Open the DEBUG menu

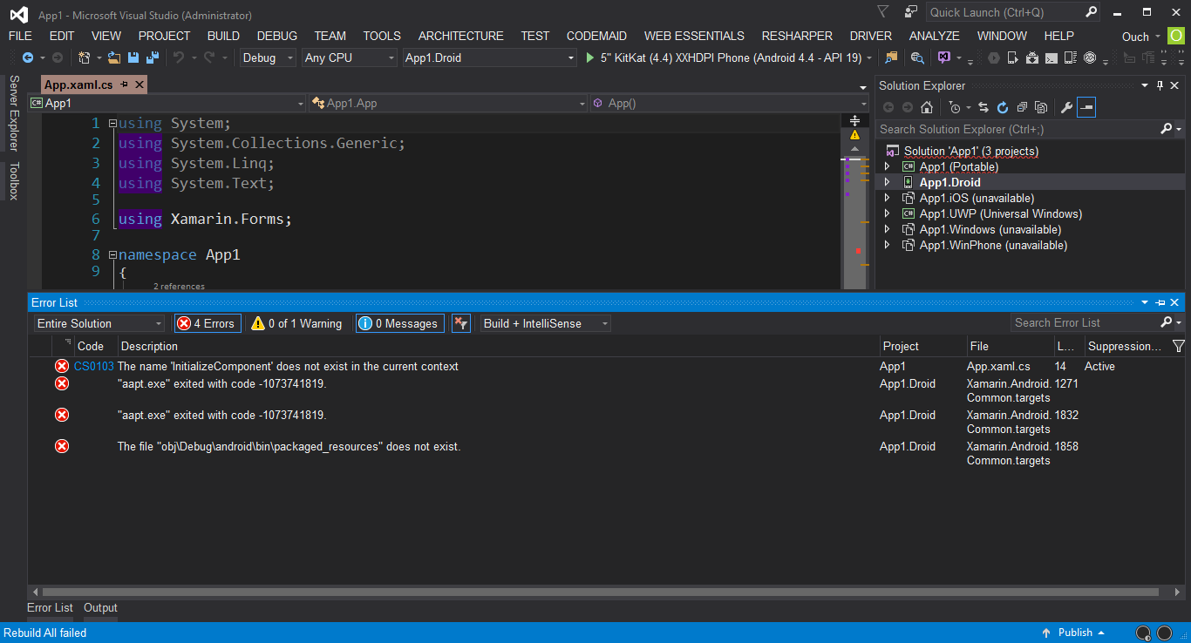(x=277, y=36)
